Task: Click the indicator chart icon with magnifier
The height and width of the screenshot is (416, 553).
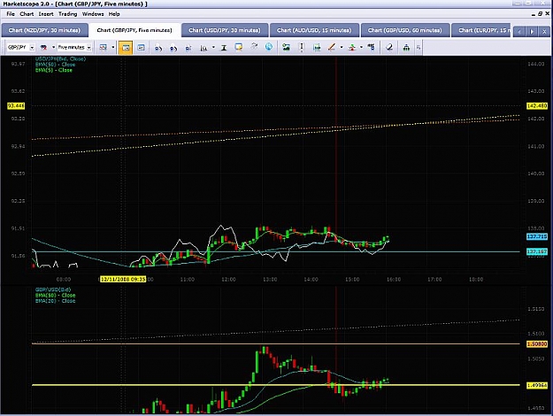Action: pos(204,48)
